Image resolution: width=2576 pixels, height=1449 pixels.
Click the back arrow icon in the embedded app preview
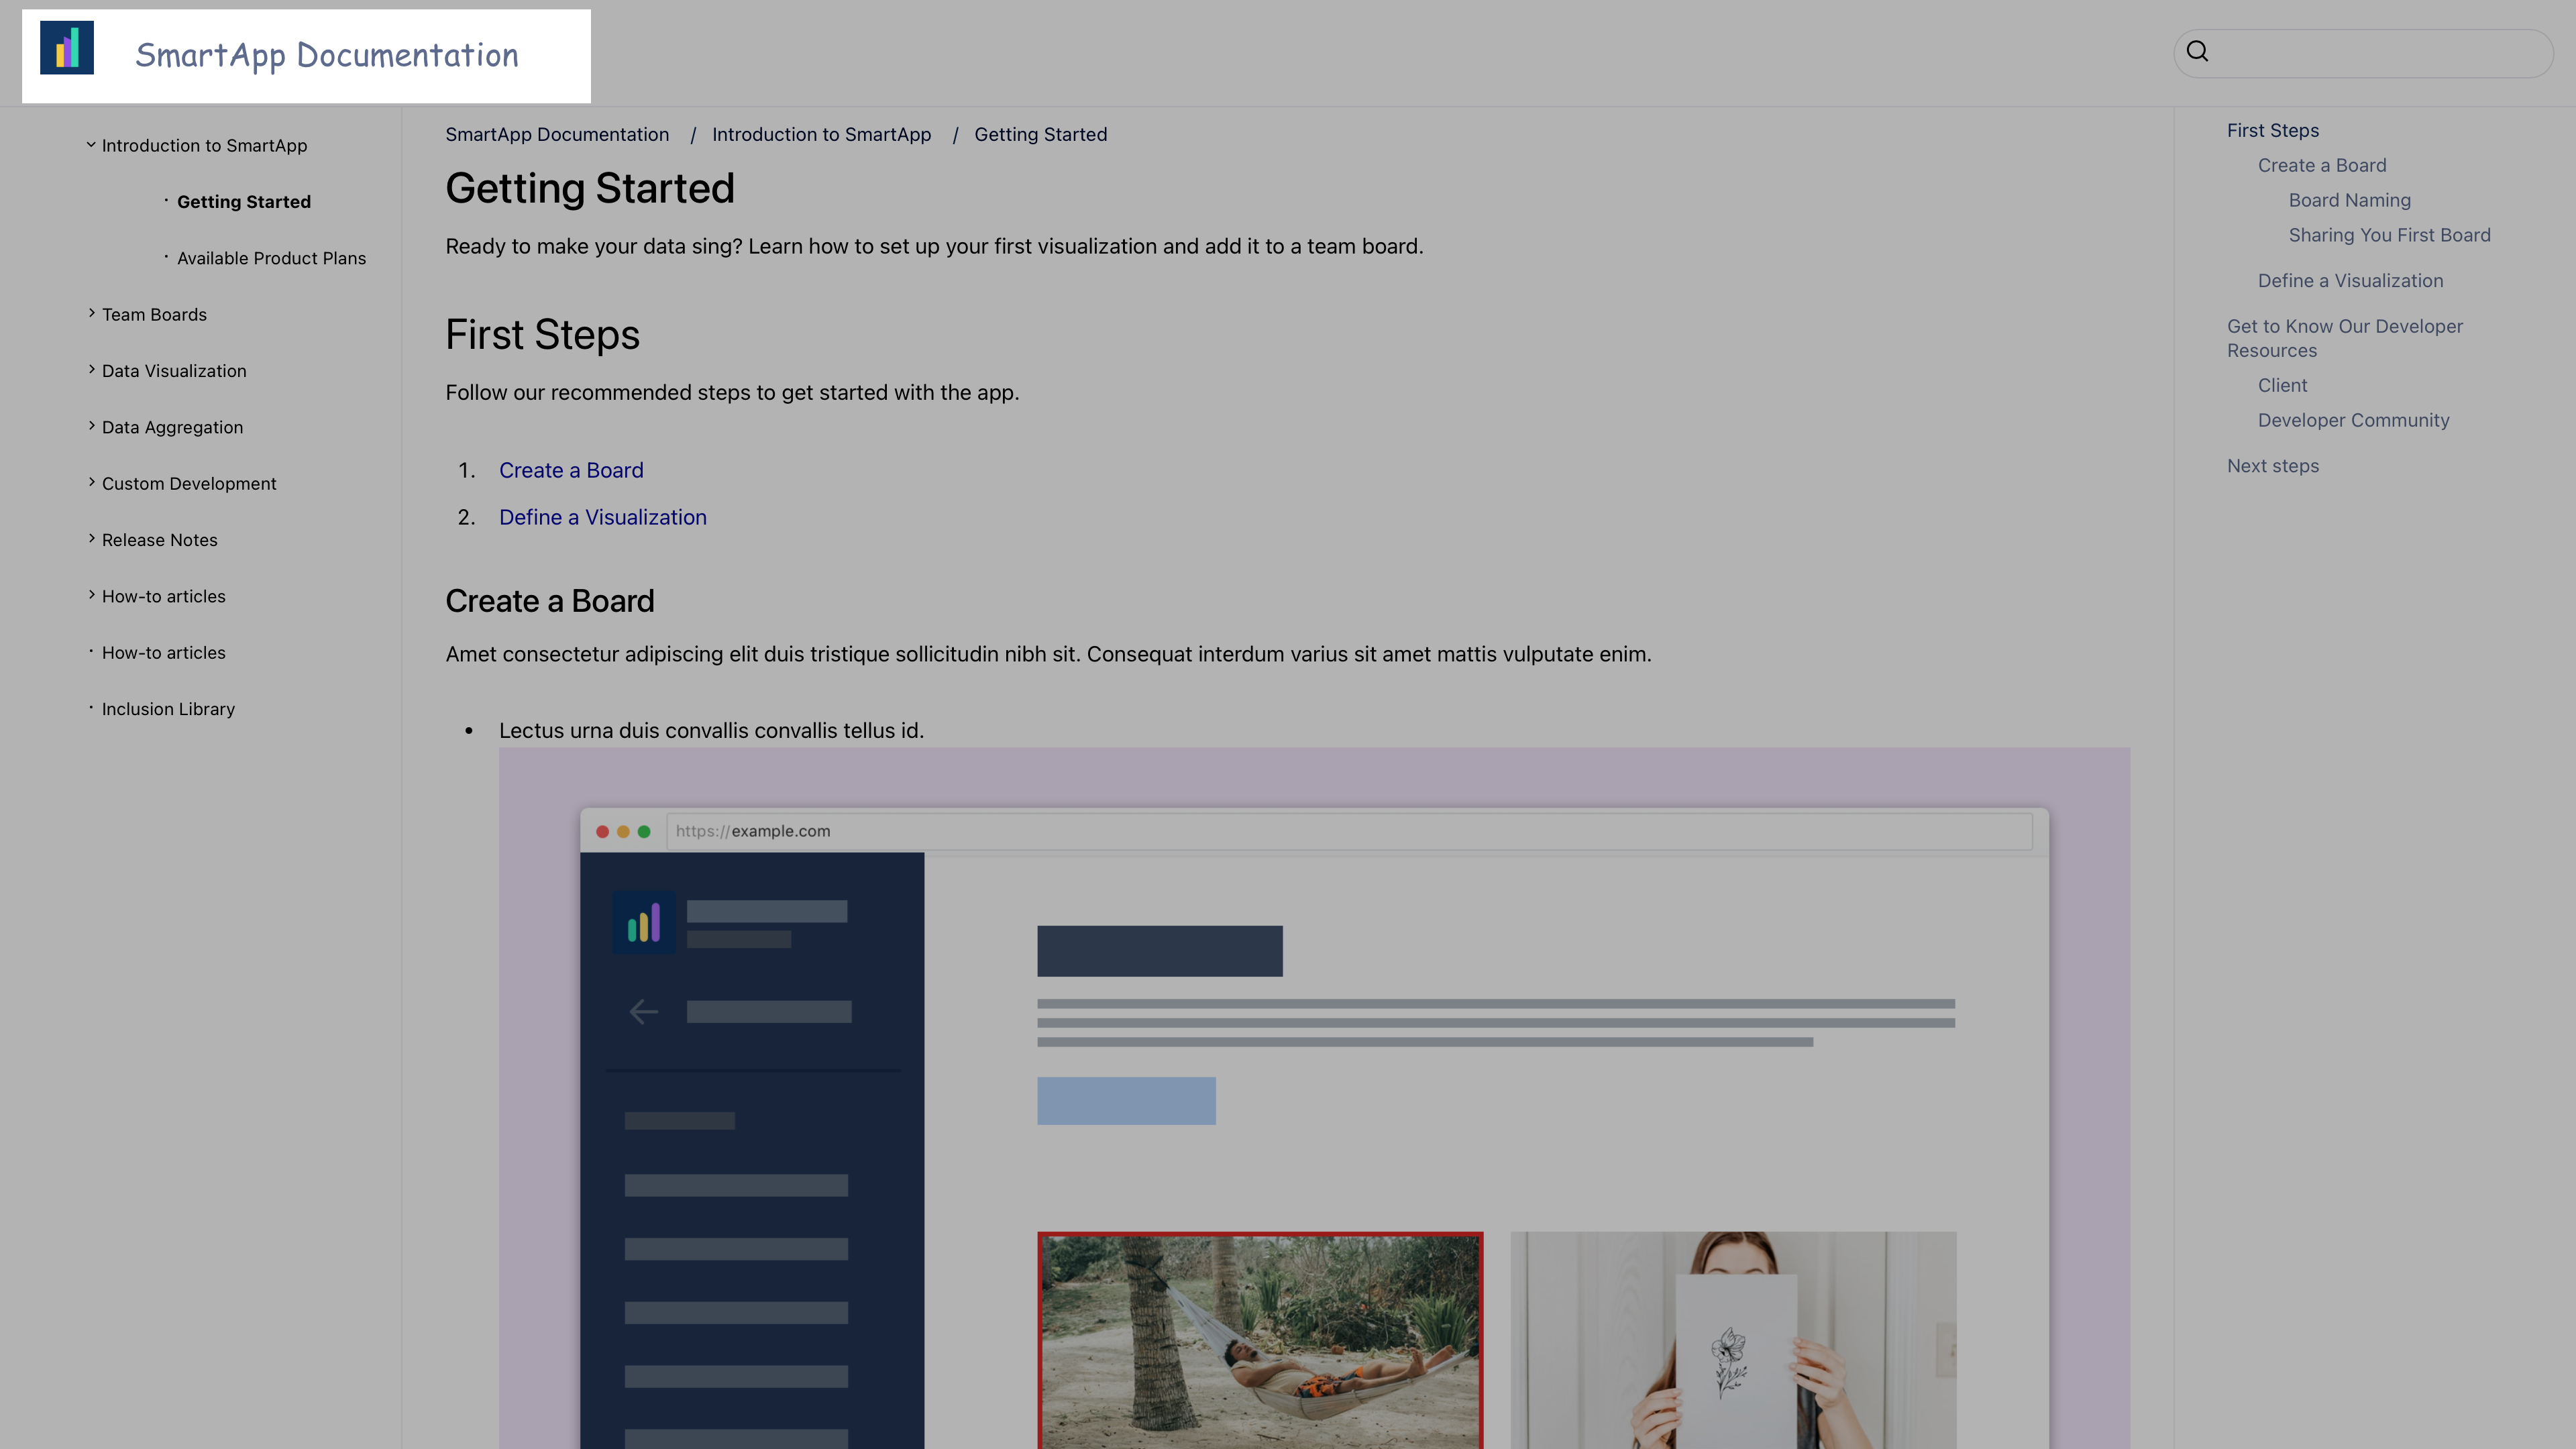pos(643,1011)
